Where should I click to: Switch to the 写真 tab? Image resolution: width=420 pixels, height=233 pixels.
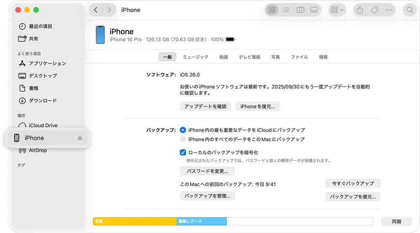pyautogui.click(x=276, y=57)
